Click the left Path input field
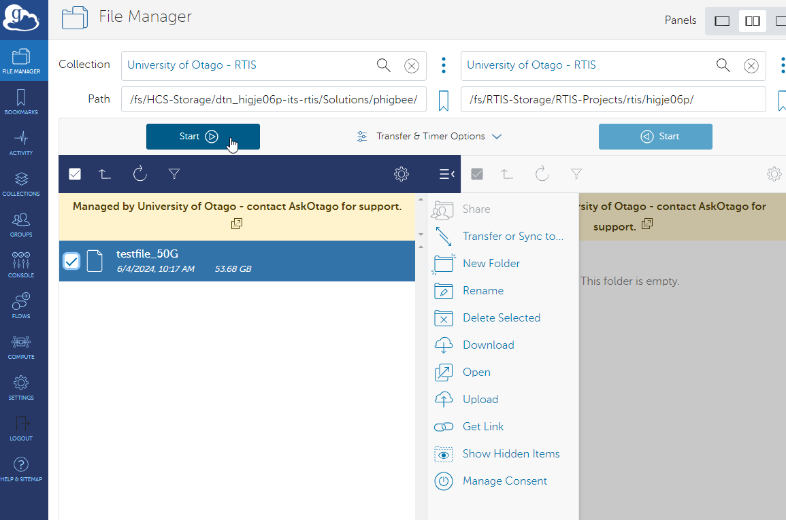Image resolution: width=786 pixels, height=520 pixels. (274, 99)
